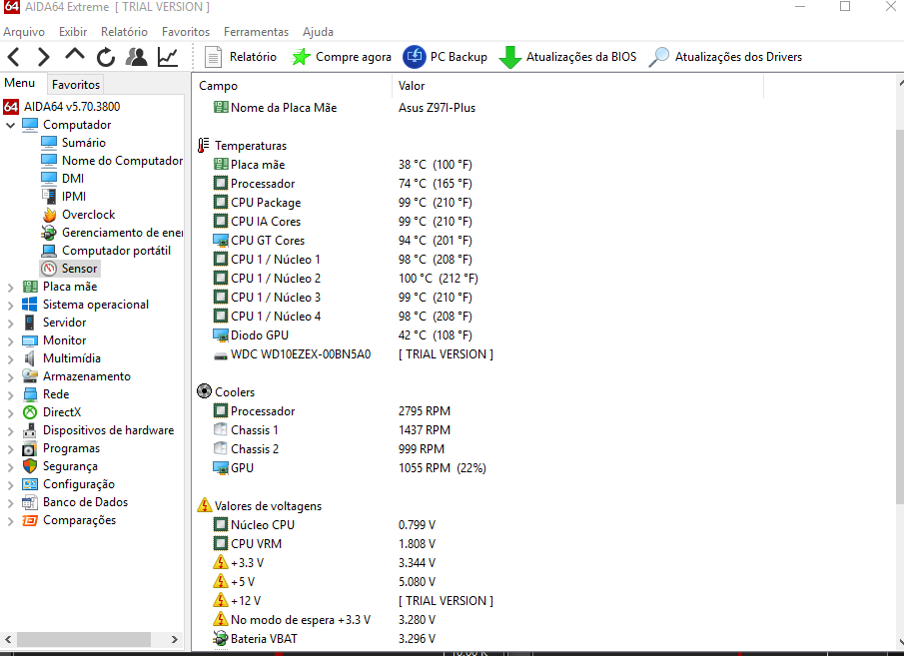The image size is (904, 656).
Task: Refresh the sensor readings
Action: point(106,57)
